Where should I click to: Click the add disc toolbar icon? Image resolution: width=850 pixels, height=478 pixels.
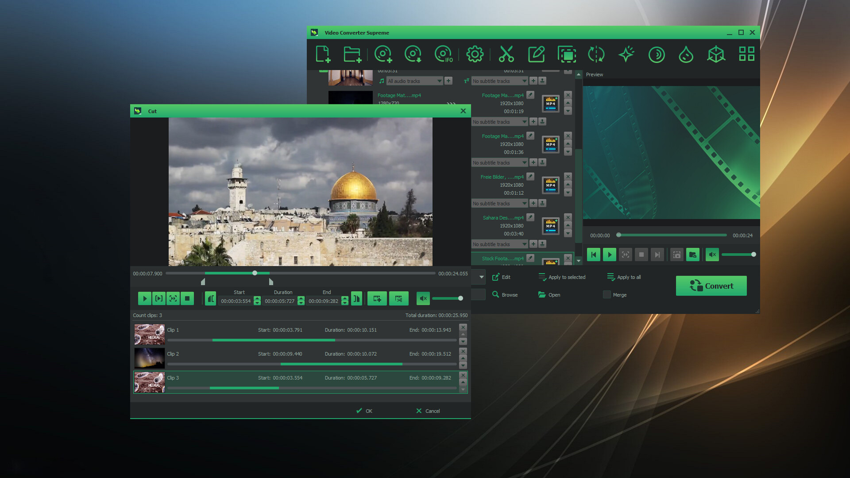pos(383,54)
